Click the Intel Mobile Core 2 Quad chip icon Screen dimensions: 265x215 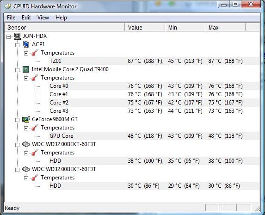(x=26, y=69)
